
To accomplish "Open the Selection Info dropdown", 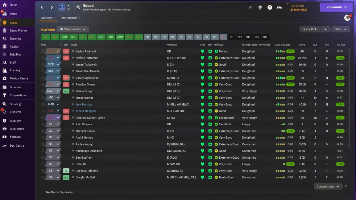I will (73, 29).
